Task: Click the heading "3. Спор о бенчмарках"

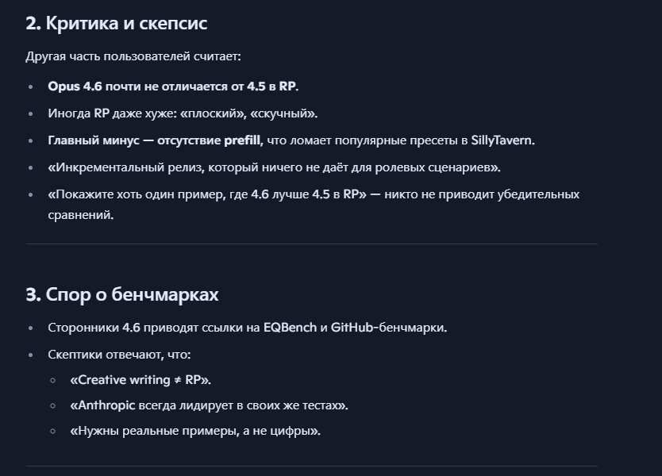Action: pos(121,294)
